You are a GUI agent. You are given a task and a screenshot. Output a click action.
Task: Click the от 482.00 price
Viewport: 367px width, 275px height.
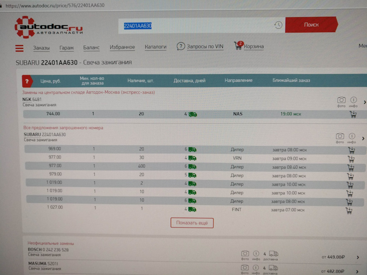point(333,272)
